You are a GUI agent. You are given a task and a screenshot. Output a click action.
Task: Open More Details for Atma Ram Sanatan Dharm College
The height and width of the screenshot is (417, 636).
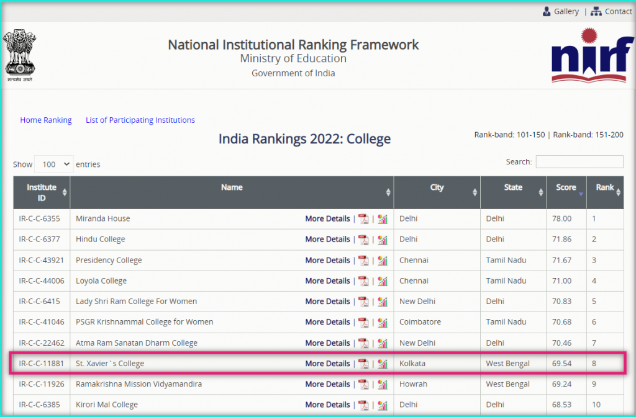pyautogui.click(x=327, y=343)
